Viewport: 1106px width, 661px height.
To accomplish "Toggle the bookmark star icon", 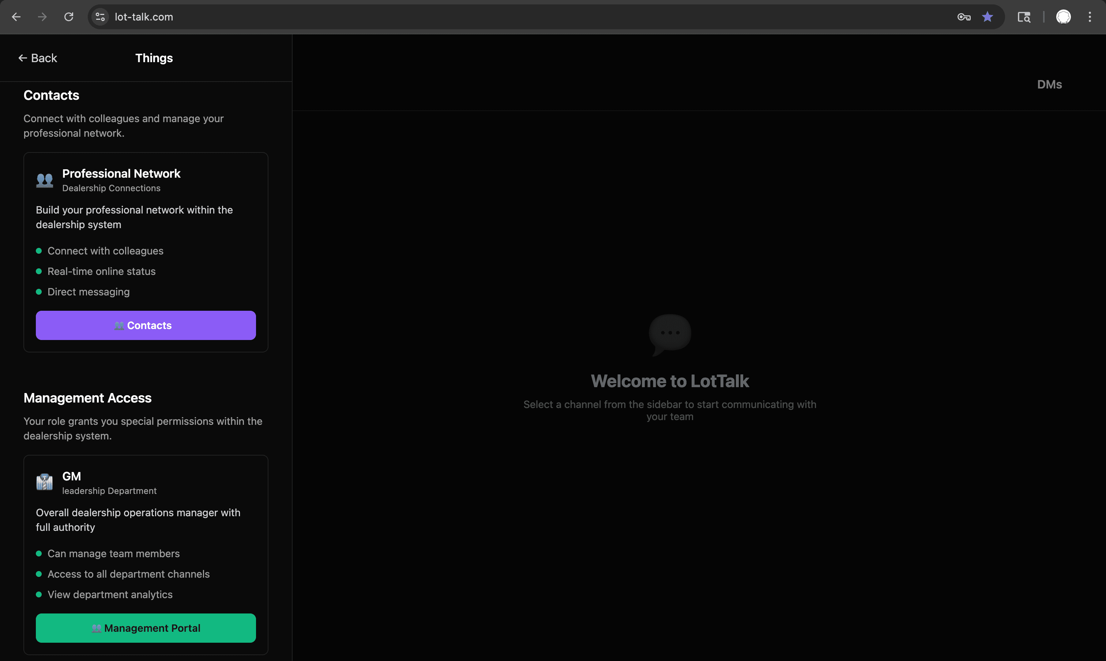I will click(987, 17).
